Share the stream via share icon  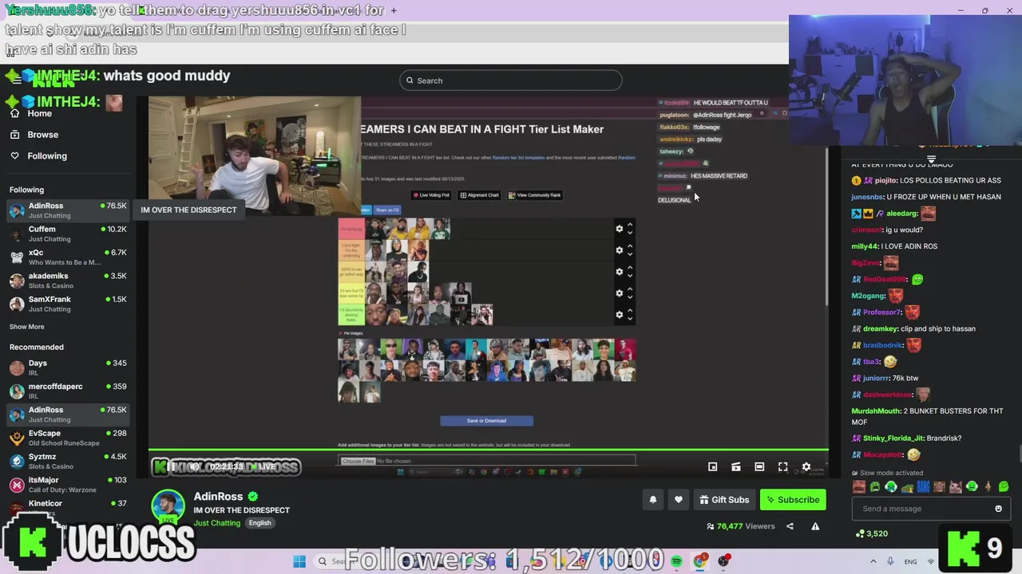[790, 526]
